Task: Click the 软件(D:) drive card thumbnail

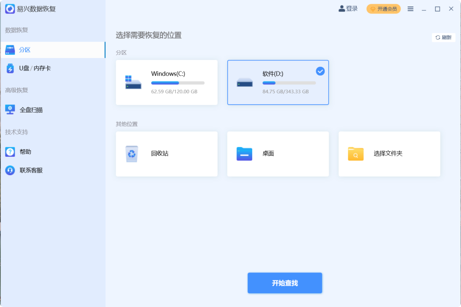Action: click(245, 82)
